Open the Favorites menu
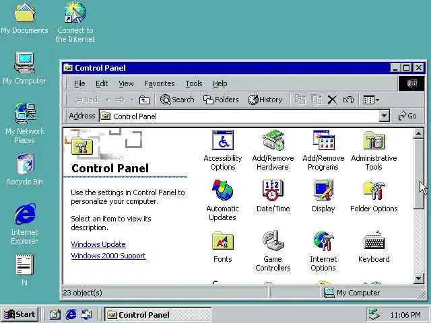This screenshot has height=323, width=431. click(x=160, y=83)
